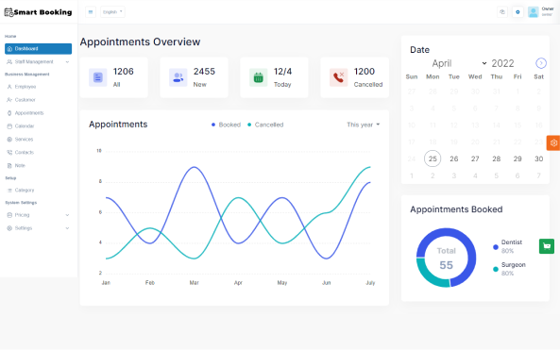This screenshot has height=350, width=560.
Task: Select date 29 on the calendar
Action: (518, 158)
